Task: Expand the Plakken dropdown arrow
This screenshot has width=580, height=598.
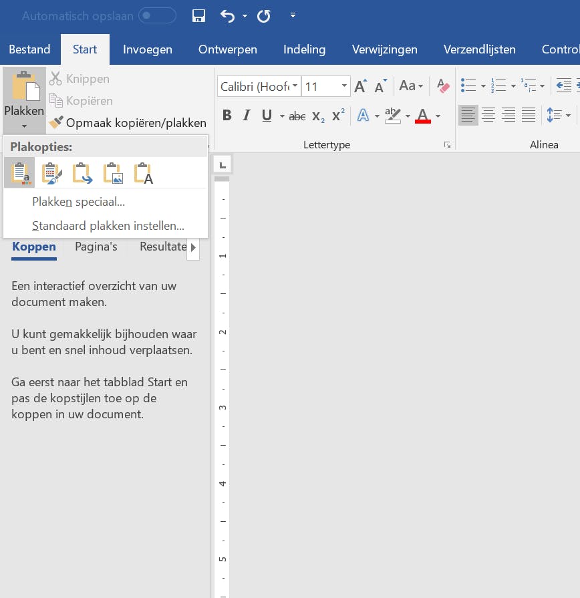Action: point(24,126)
